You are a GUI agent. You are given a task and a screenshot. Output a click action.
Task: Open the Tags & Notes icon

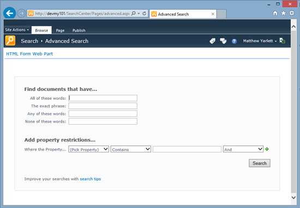click(x=223, y=41)
